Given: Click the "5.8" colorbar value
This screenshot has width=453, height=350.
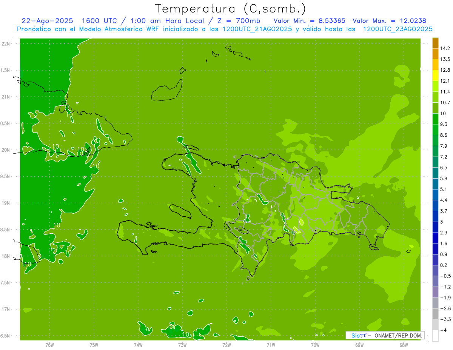Looking at the screenshot, I should click(444, 178).
